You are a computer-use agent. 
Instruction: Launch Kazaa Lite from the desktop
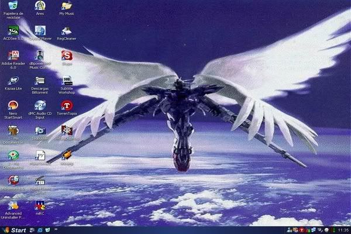click(13, 83)
